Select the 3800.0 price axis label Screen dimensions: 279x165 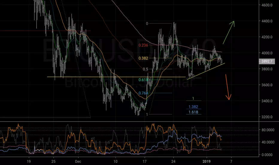point(267,69)
